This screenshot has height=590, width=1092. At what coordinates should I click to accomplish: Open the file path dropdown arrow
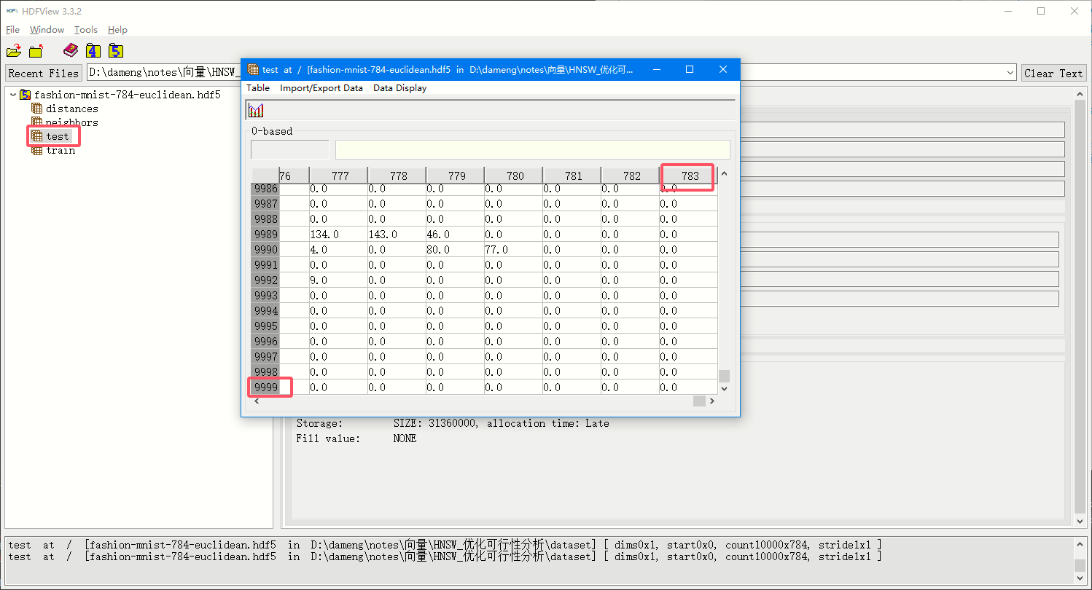(x=1010, y=73)
